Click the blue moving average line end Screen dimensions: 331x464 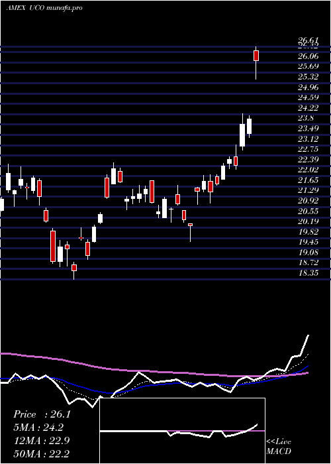(308, 366)
